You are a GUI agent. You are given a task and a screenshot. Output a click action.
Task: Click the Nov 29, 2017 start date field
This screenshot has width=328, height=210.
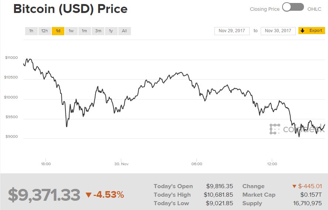click(232, 31)
